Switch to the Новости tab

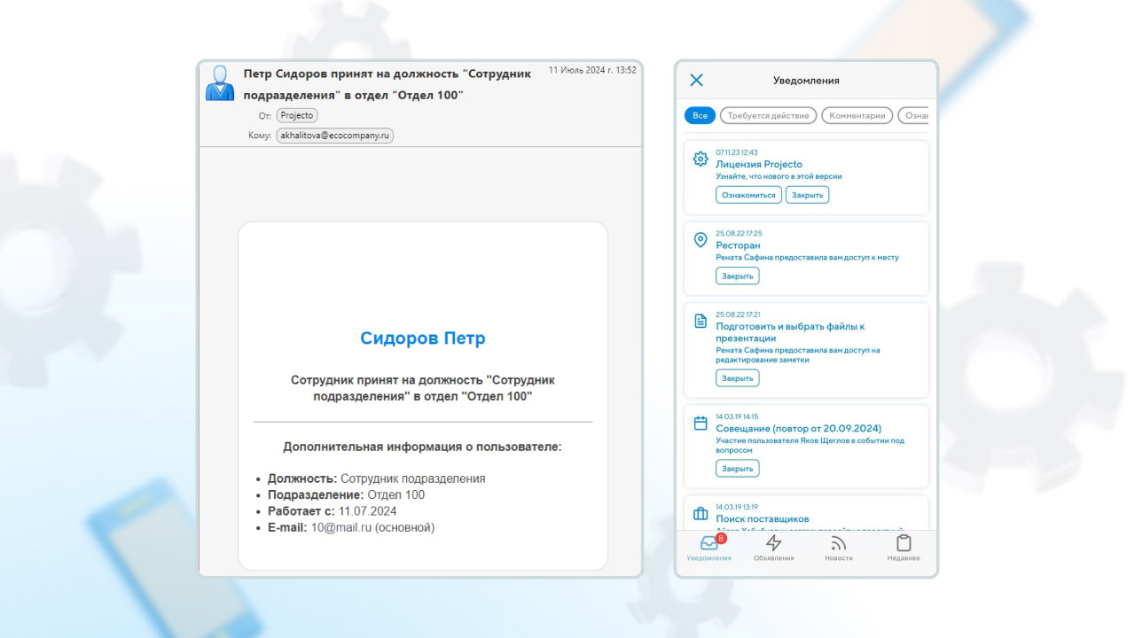(x=838, y=544)
